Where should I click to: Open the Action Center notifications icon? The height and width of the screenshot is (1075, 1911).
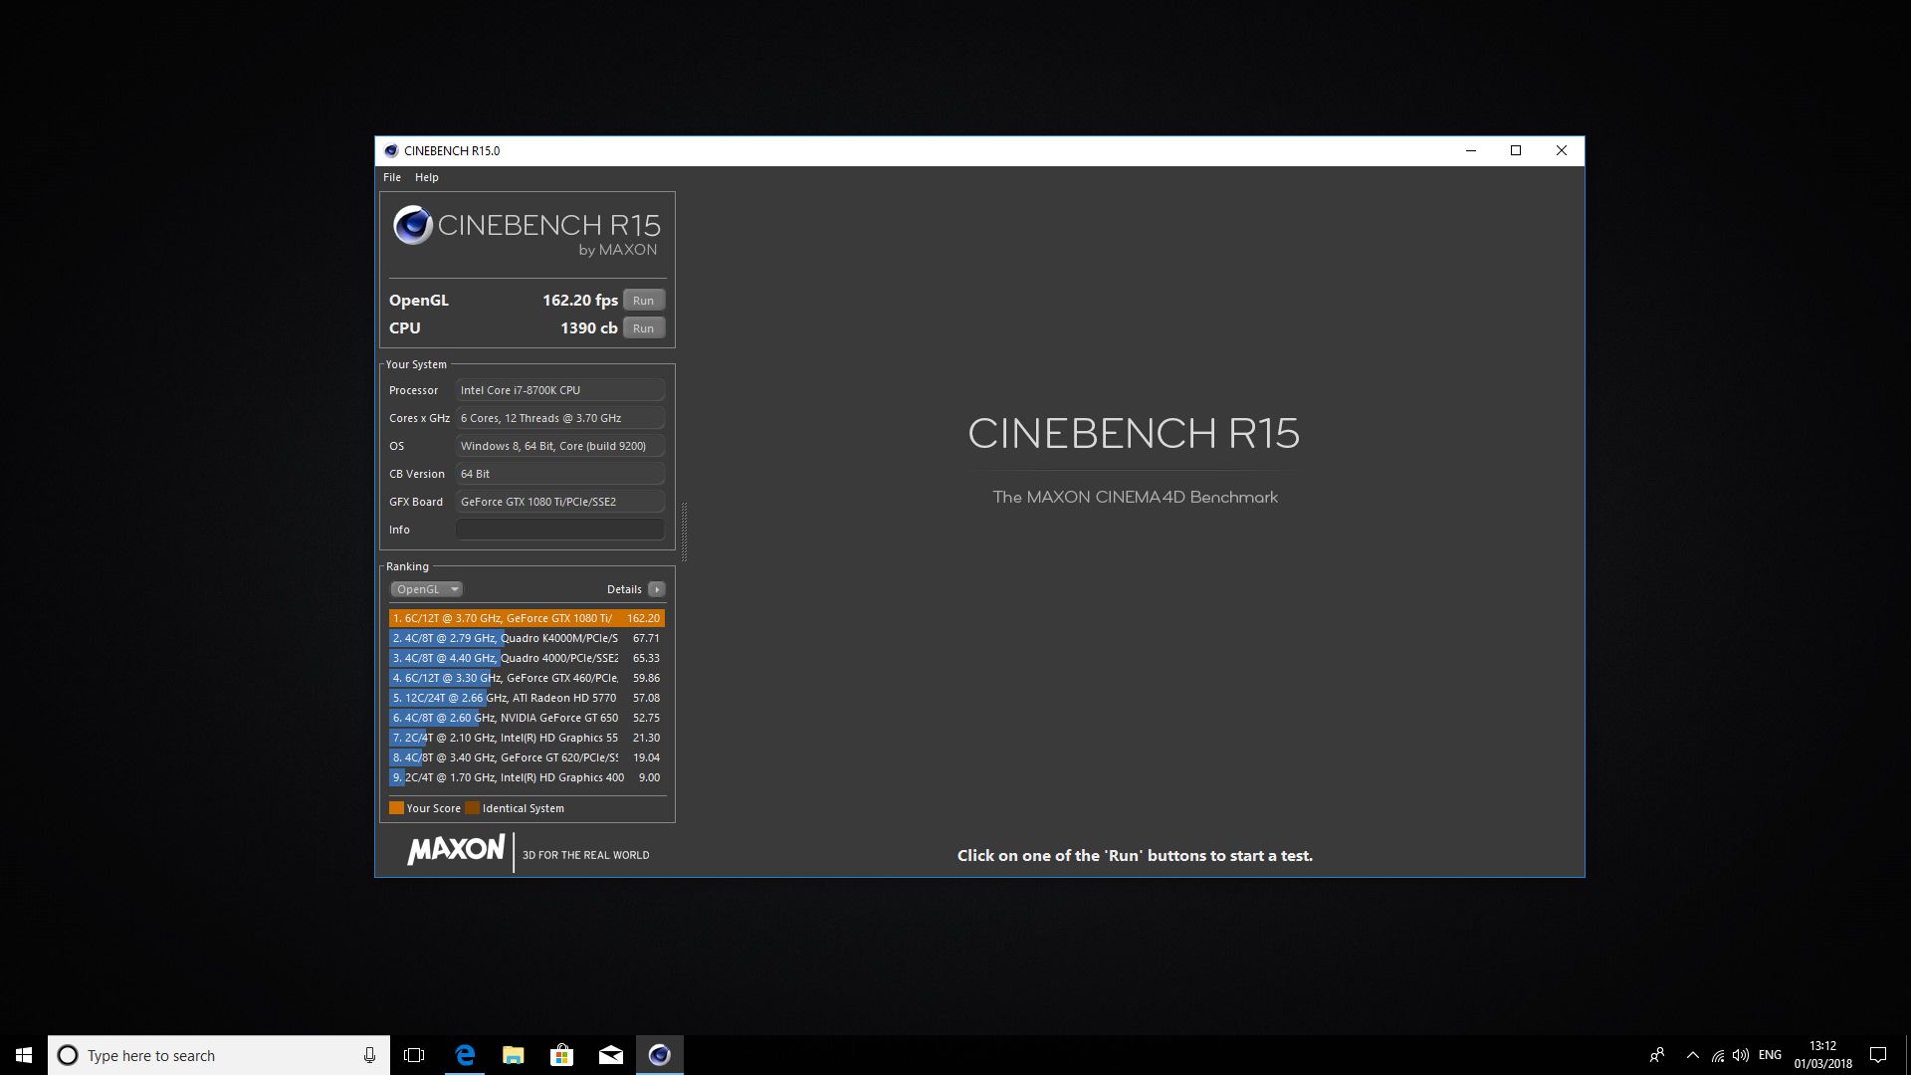point(1878,1055)
